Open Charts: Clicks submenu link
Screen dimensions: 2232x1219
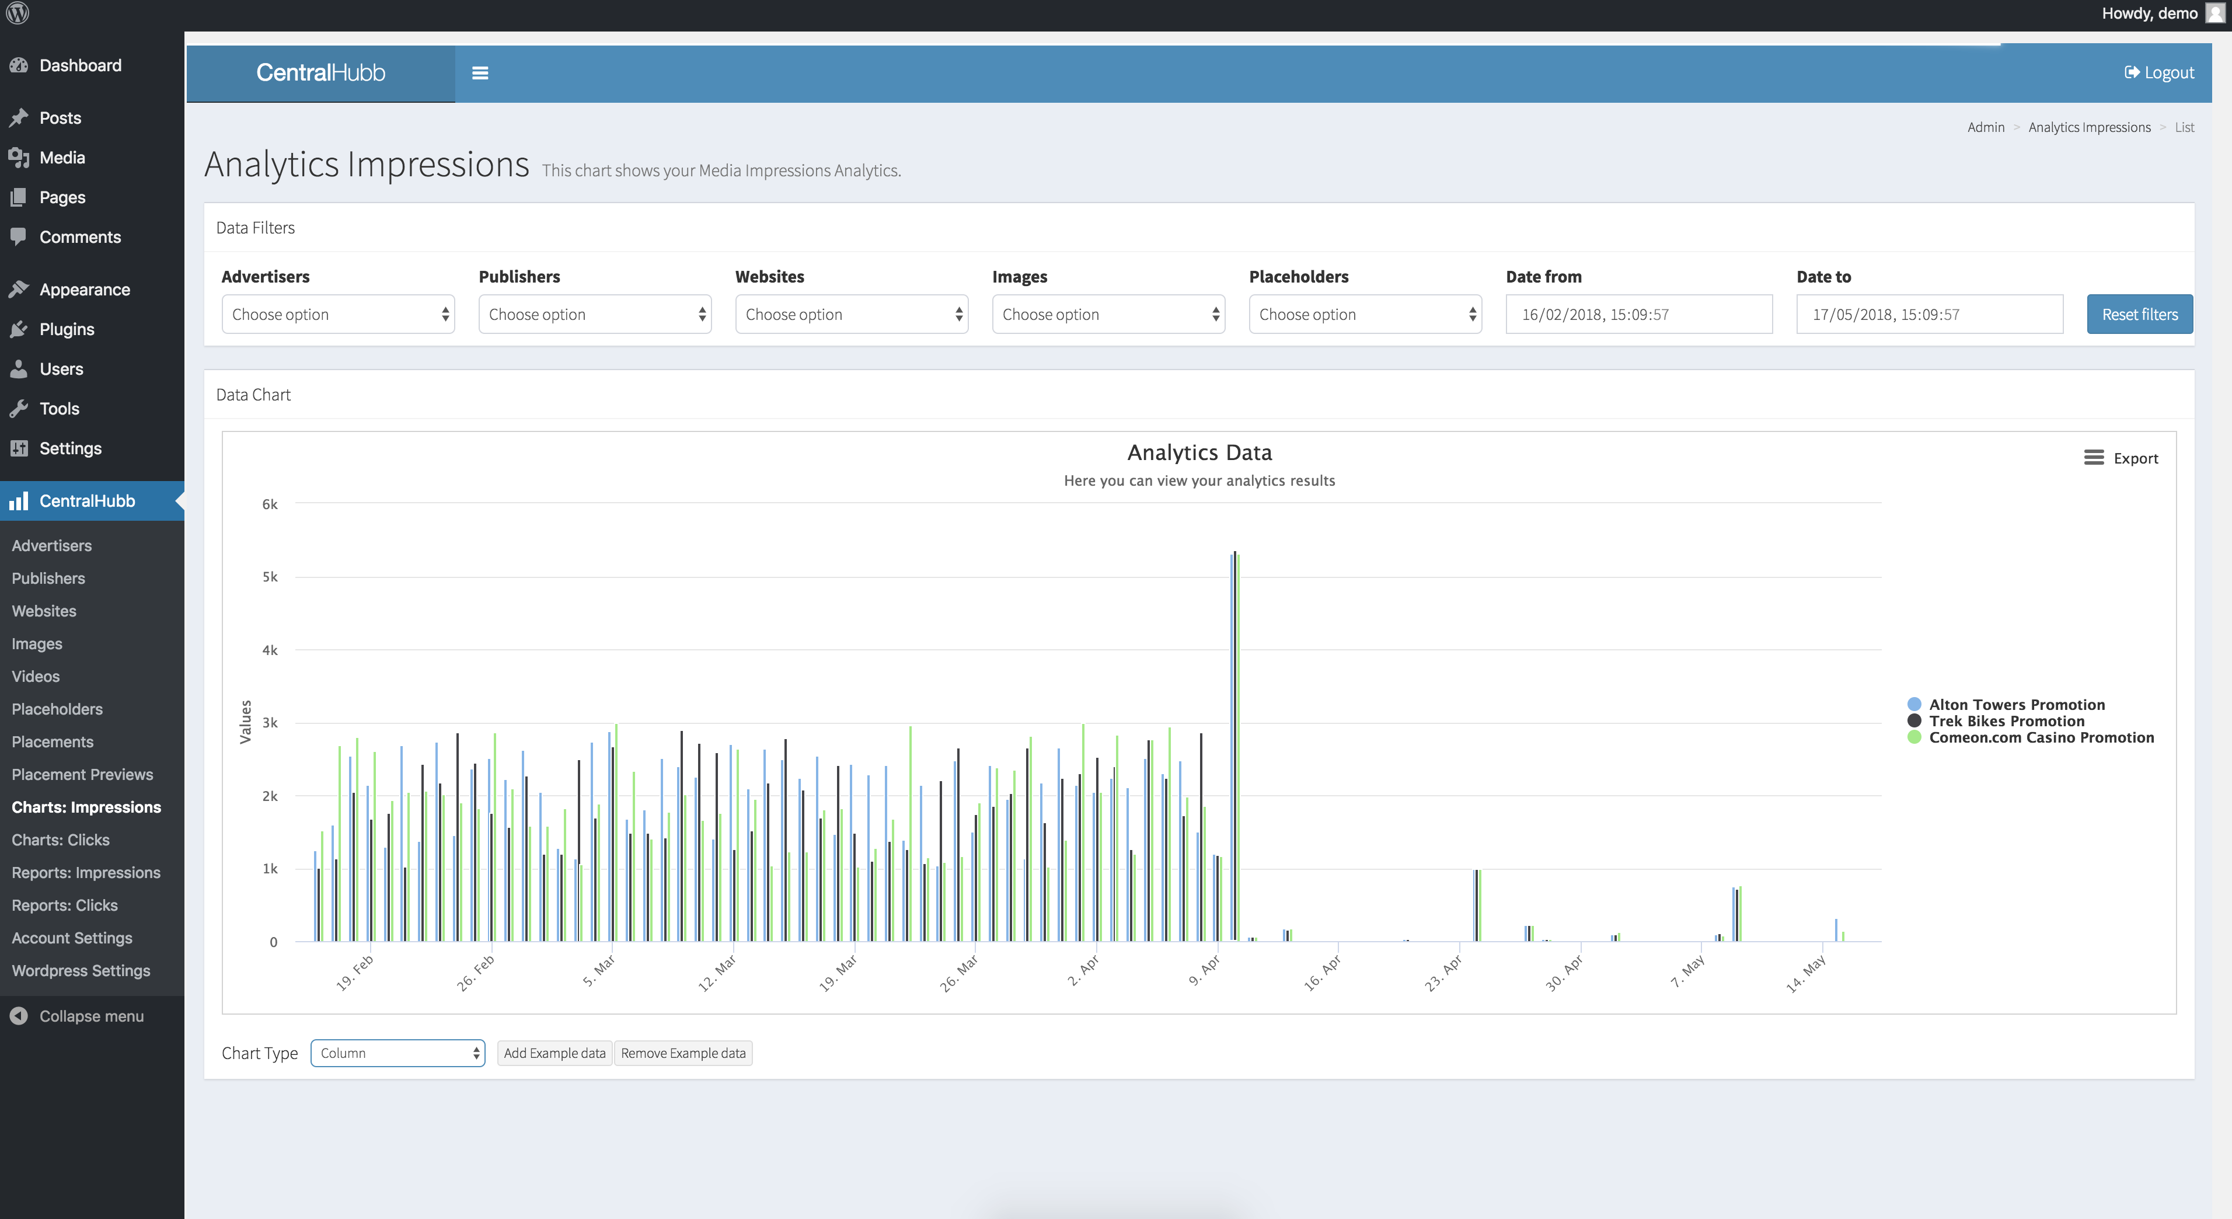coord(61,840)
